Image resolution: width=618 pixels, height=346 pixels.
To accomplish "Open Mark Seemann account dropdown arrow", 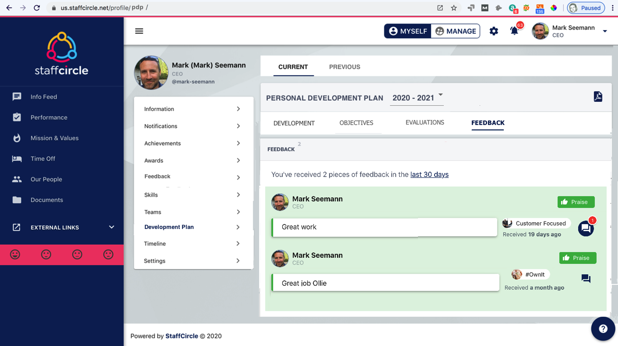I will [605, 31].
